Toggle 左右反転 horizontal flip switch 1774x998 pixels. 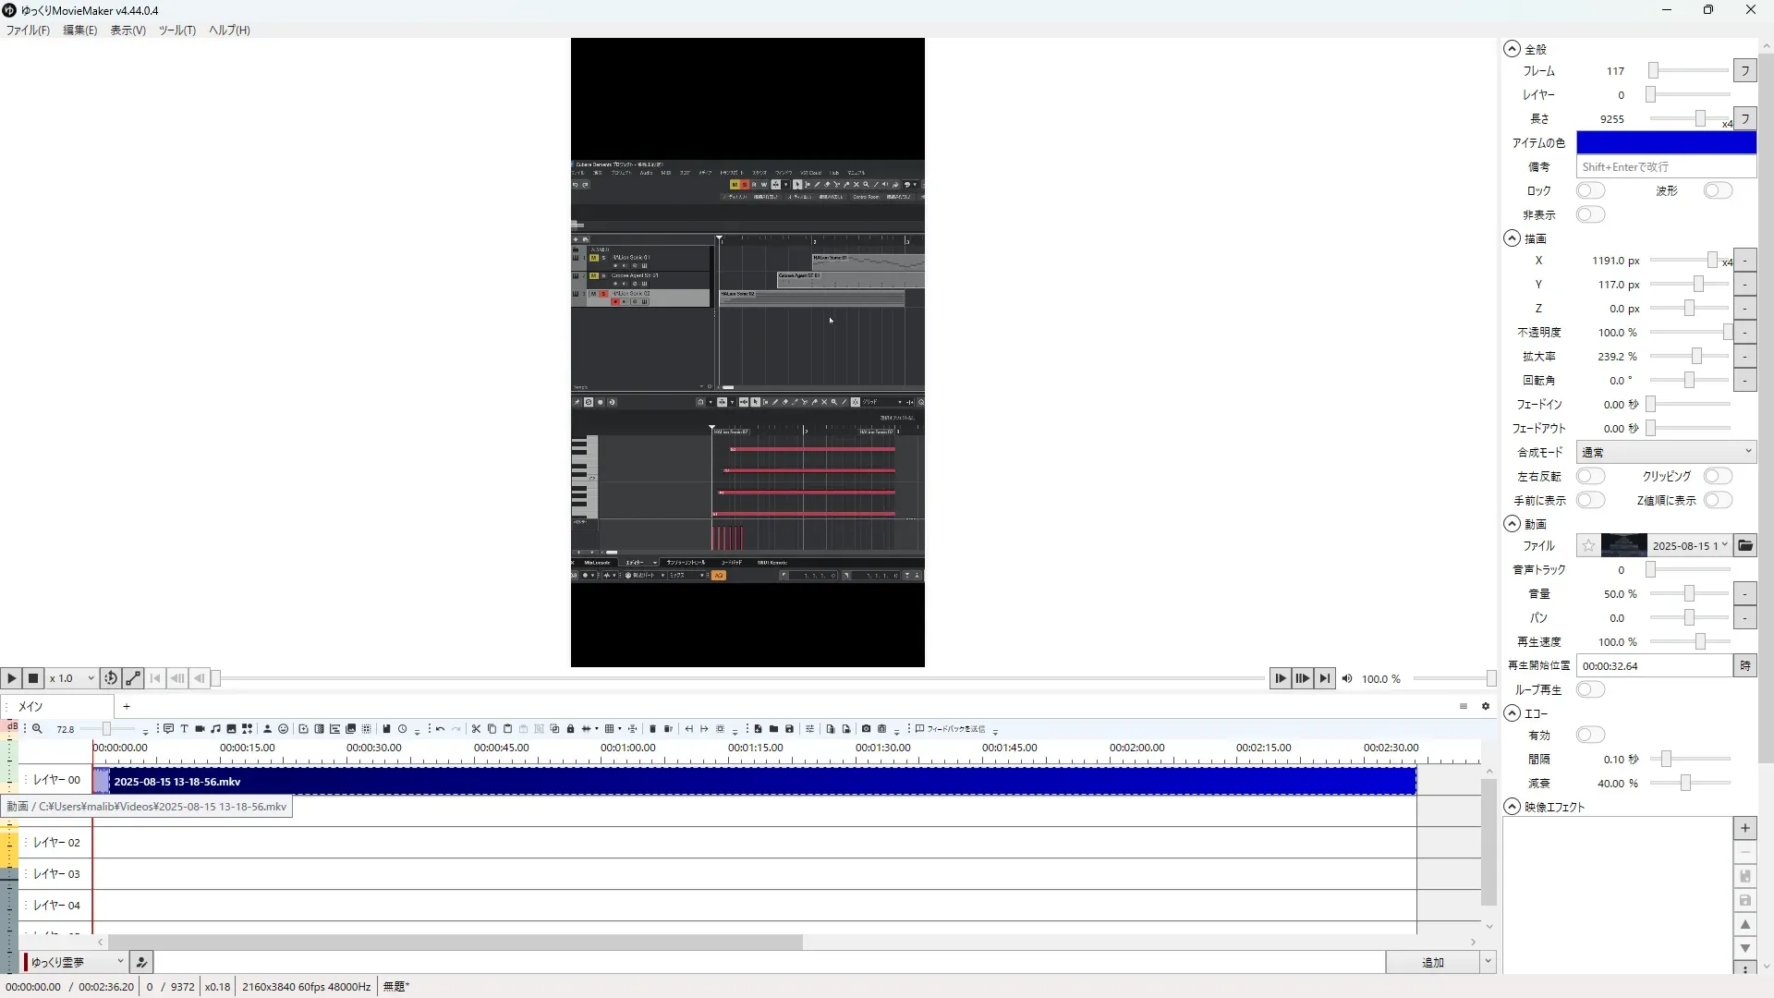1590,476
